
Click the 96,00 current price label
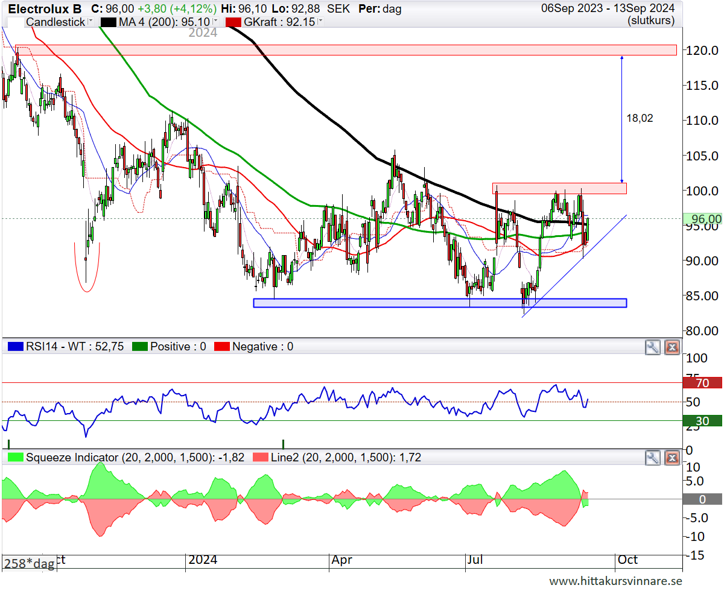[702, 219]
